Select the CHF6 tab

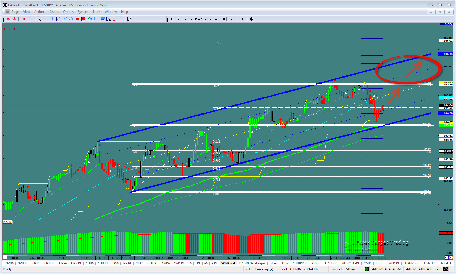click(139, 263)
